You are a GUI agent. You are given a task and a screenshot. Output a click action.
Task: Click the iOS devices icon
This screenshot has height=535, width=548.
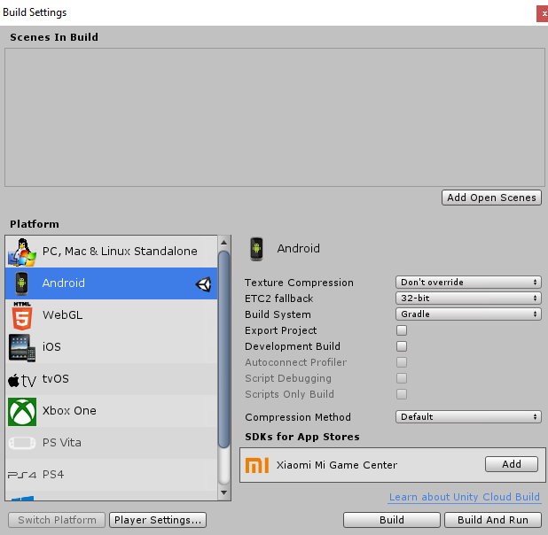22,347
